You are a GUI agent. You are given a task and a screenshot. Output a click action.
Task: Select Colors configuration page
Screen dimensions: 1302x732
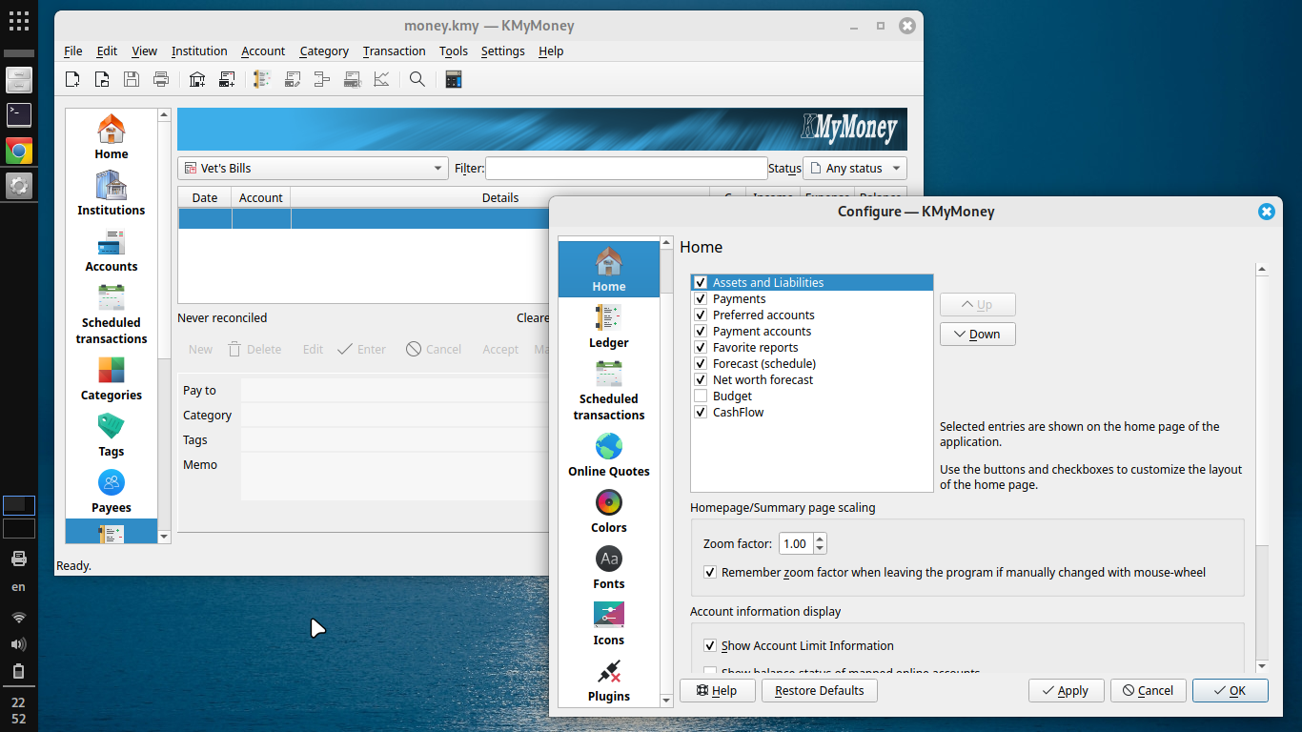point(609,511)
